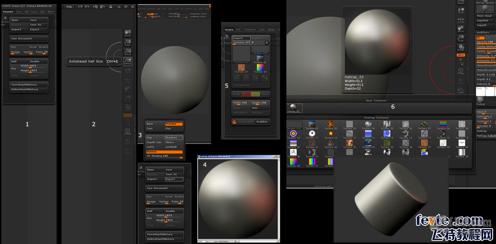This screenshot has height=244, width=496.
Task: Select the Scale icon beside the matcap preview
Action: click(460, 38)
